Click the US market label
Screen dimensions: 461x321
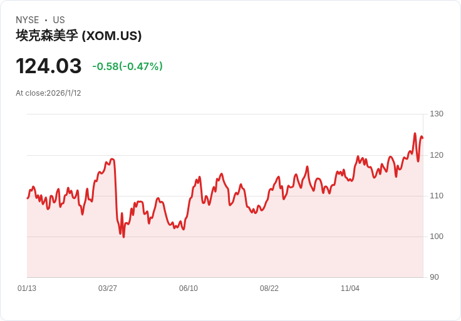tap(59, 20)
